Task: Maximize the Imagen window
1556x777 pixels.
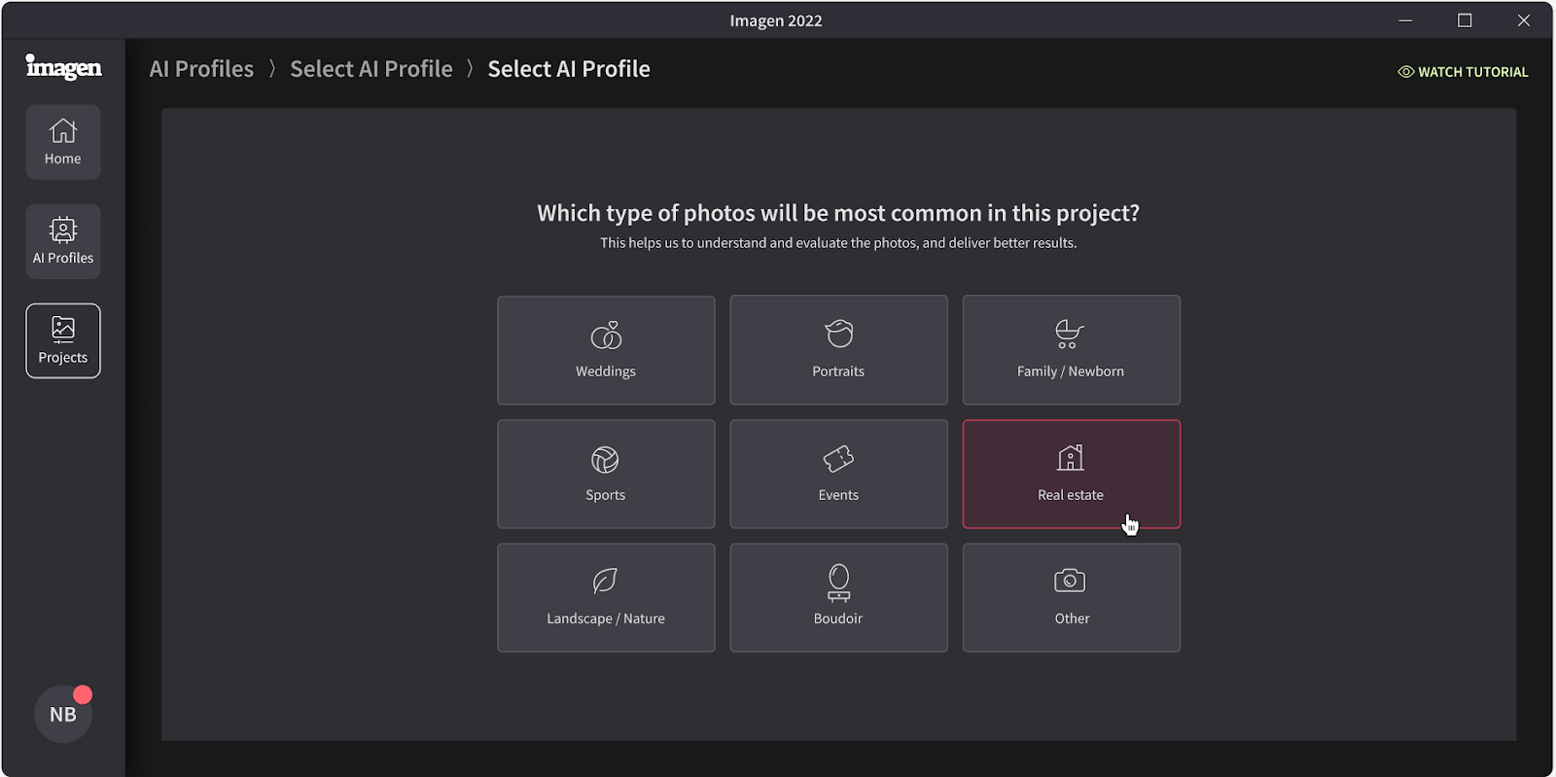Action: tap(1465, 20)
